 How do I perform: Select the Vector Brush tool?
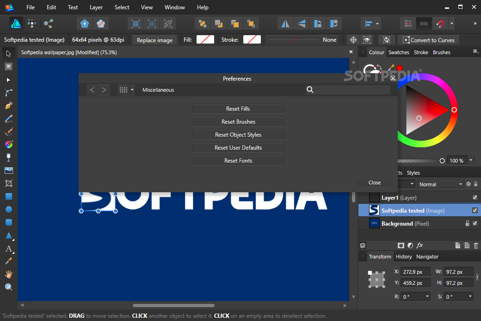click(x=9, y=132)
